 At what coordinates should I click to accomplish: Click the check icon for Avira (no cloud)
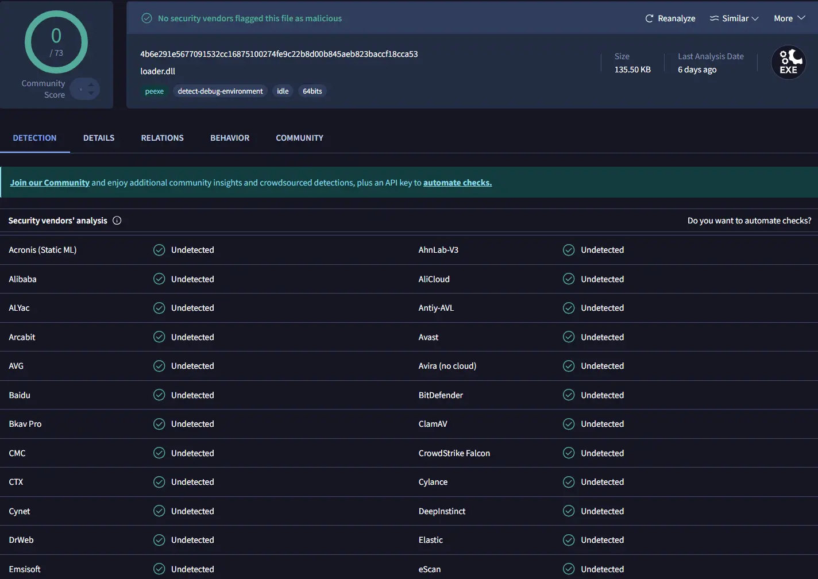coord(569,366)
